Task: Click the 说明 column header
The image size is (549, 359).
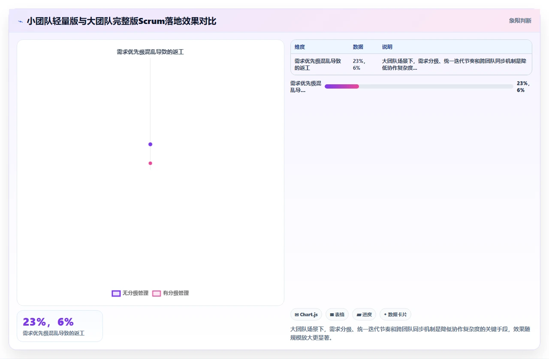Action: 387,47
